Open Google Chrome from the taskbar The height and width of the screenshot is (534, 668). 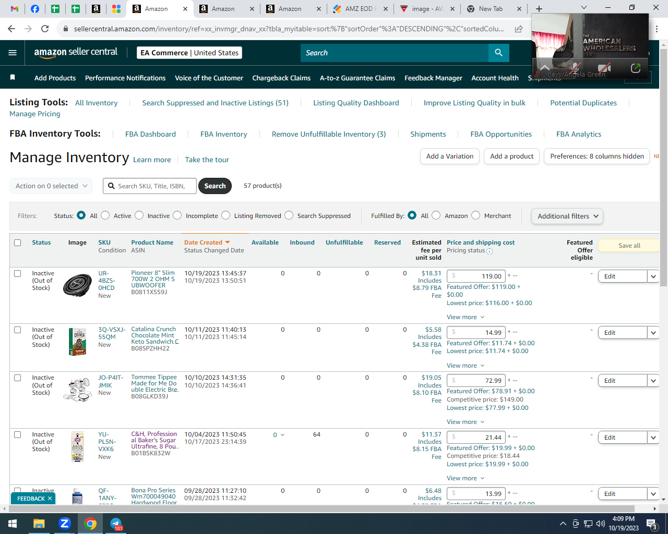[90, 524]
